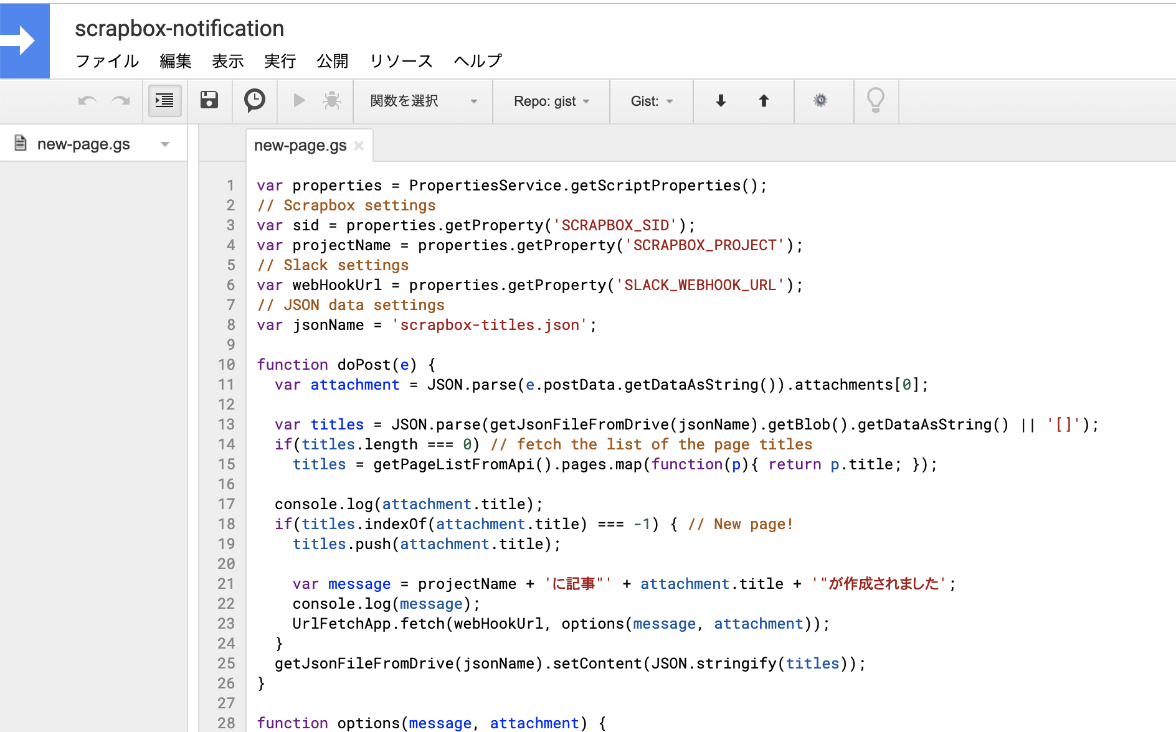Rename the scrapbox-notification project title

click(x=179, y=28)
